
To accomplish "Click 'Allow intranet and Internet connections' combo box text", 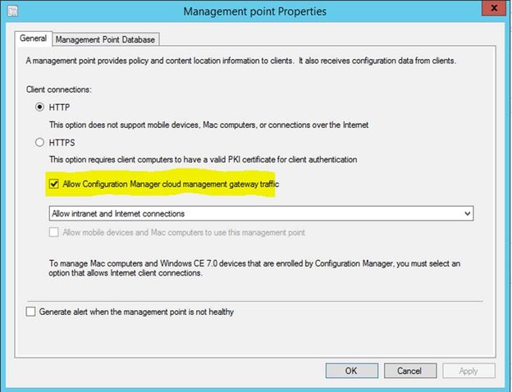I will click(118, 213).
